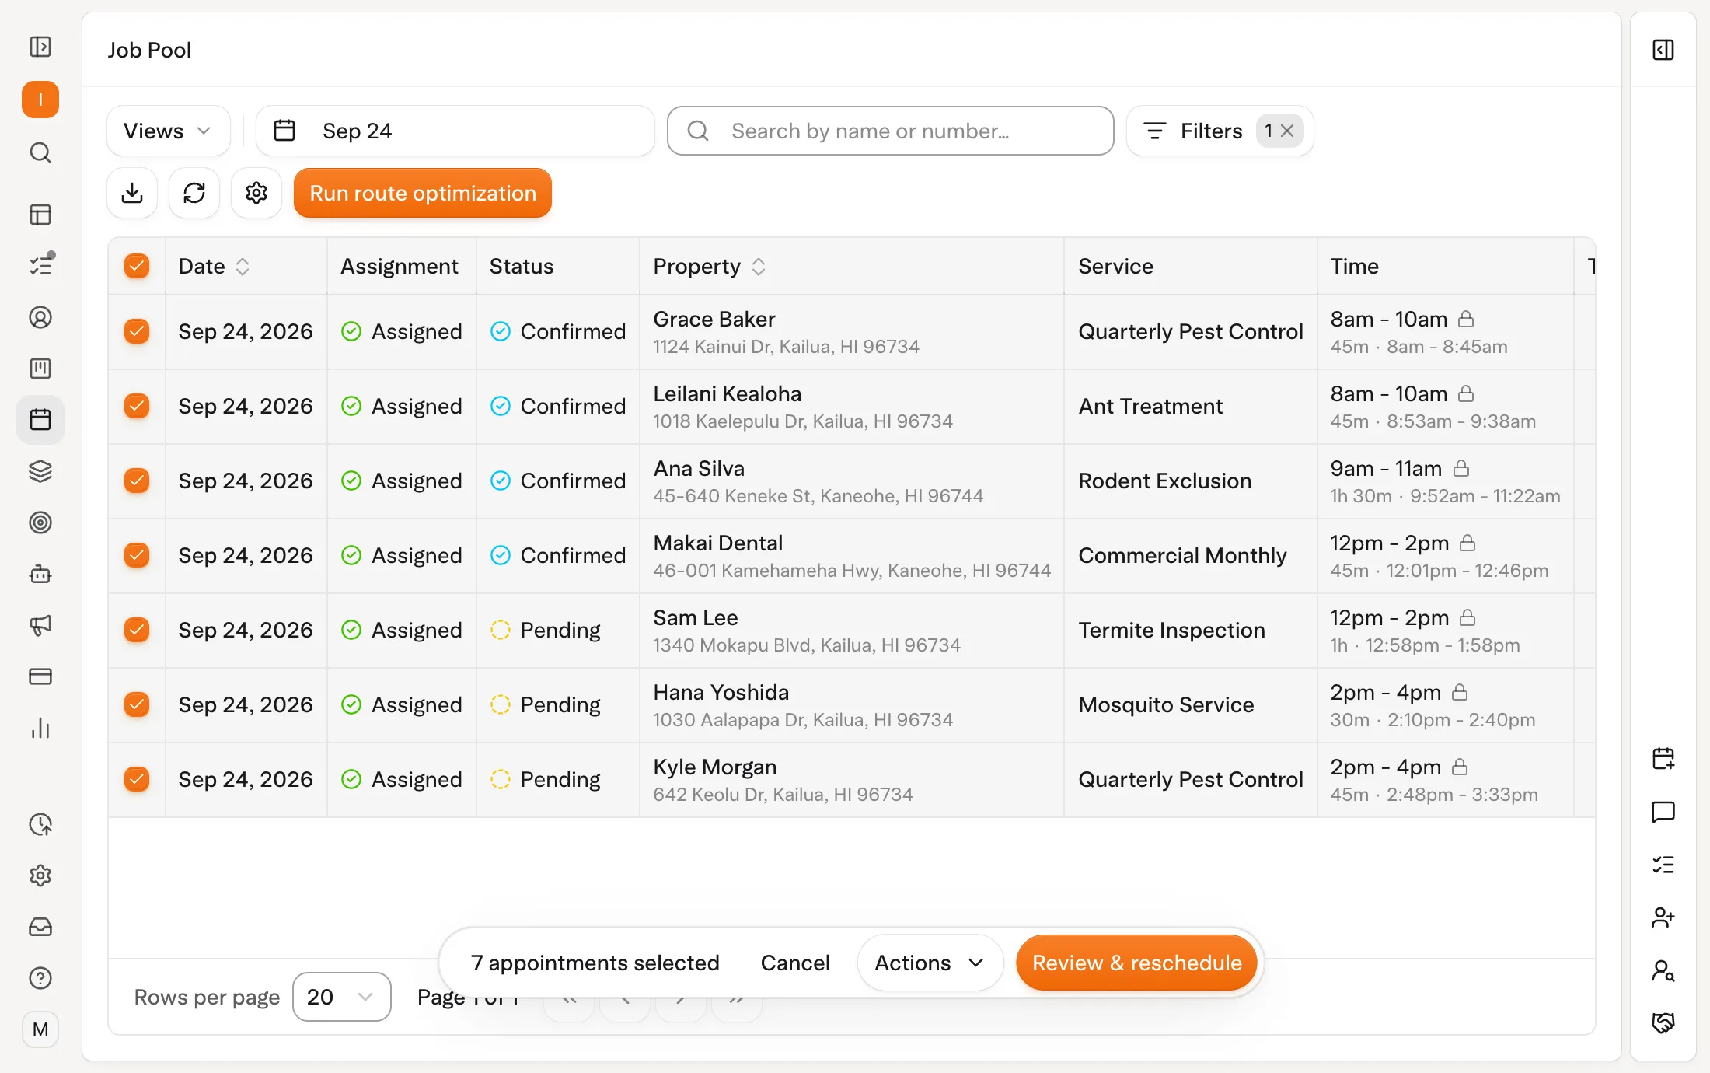Open the table layout sidebar icon
The image size is (1710, 1073).
[x=40, y=215]
